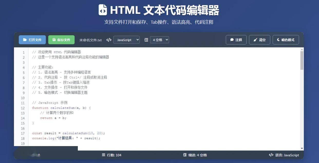Viewport: 319px width, 163px height.
Task: Click the indent icon beside spacing selector
Action: click(x=146, y=40)
